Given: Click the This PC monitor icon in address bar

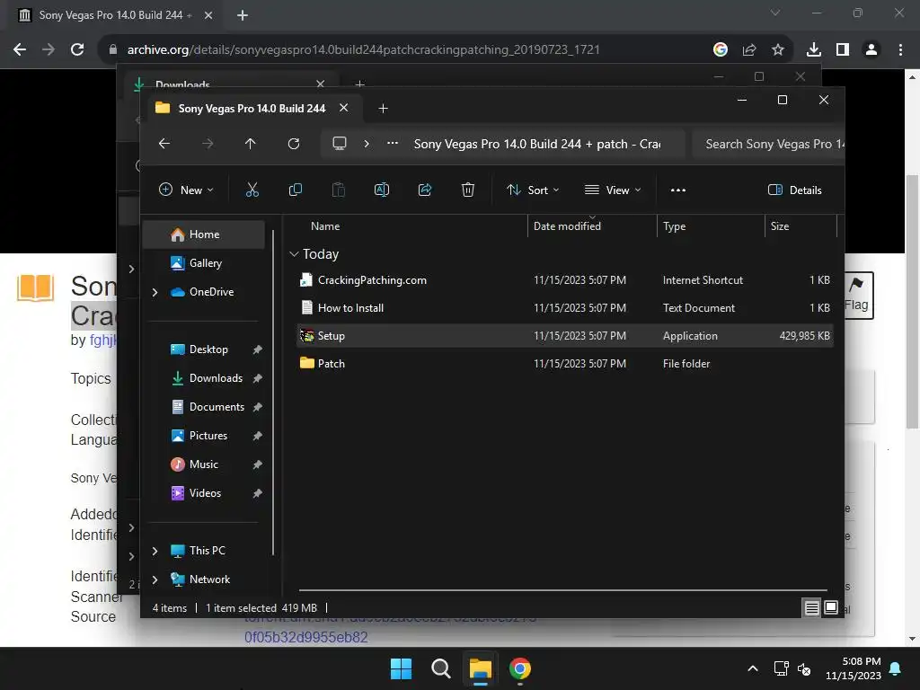Looking at the screenshot, I should coord(339,144).
